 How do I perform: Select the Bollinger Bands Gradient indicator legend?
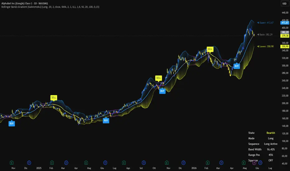pos(50,7)
